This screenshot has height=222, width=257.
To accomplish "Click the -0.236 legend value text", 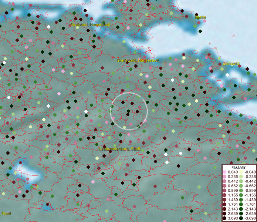I will [x=250, y=176].
